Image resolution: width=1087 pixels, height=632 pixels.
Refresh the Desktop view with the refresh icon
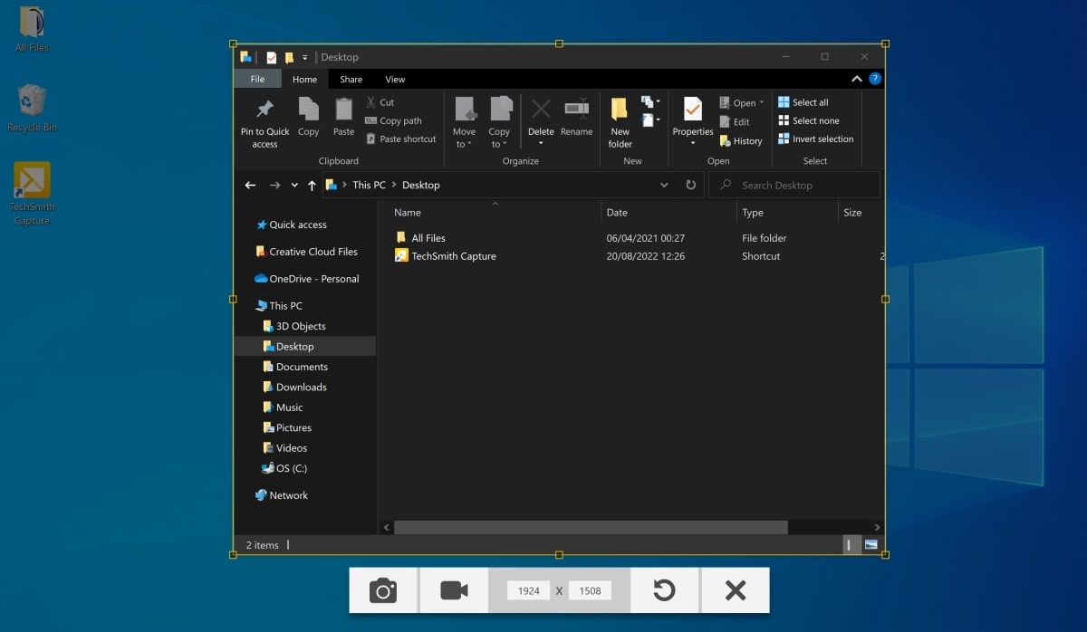coord(690,185)
